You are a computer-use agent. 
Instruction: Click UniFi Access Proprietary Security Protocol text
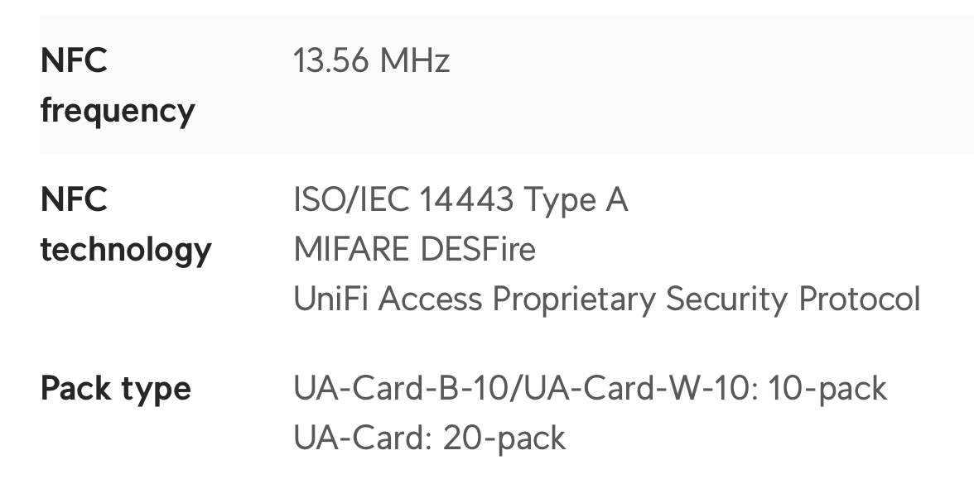[606, 299]
